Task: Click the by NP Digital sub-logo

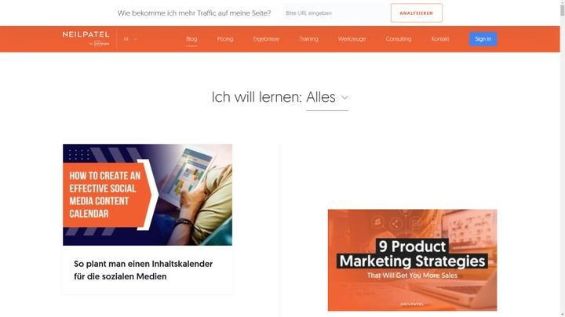Action: (x=99, y=44)
